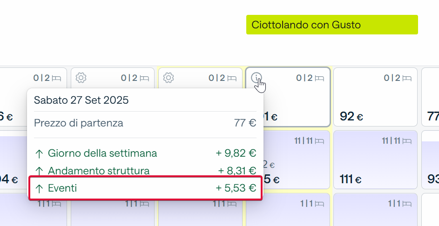The image size is (439, 226).
Task: Open the gear settings icon in the yellow-highlighted cell
Action: (x=169, y=78)
